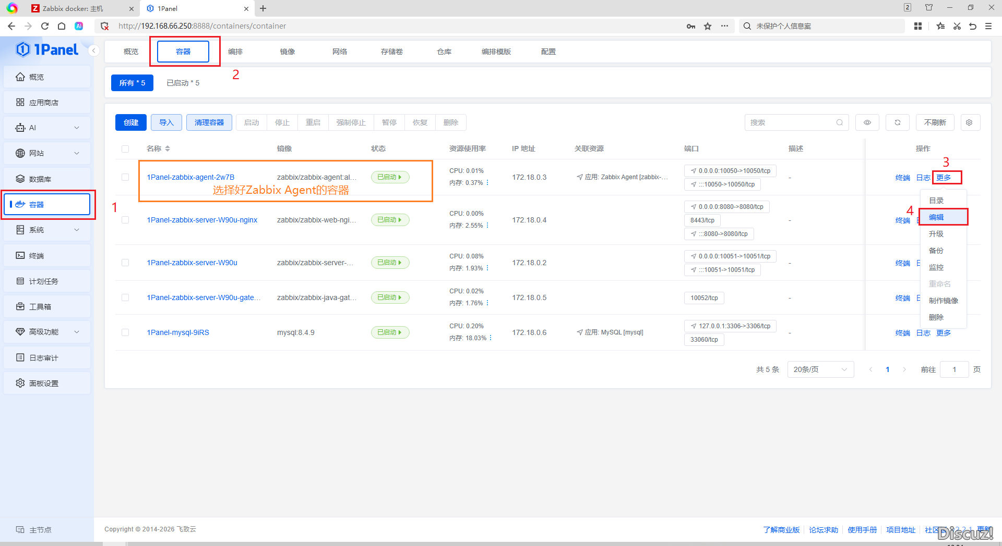Sort containers by name column
1002x546 pixels.
point(168,148)
